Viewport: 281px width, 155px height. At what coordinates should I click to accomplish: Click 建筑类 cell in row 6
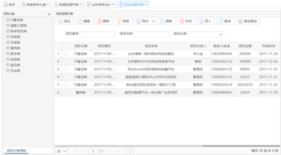(80, 93)
